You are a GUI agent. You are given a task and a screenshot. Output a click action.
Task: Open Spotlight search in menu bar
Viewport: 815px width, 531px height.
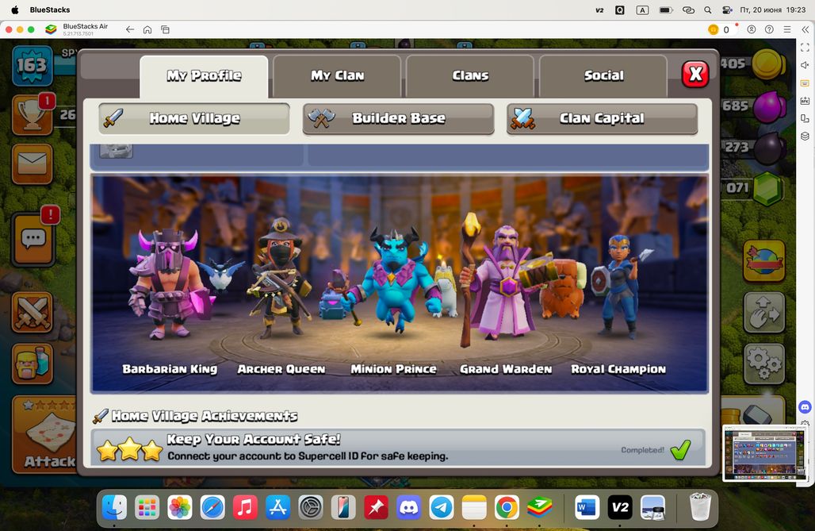coord(708,10)
